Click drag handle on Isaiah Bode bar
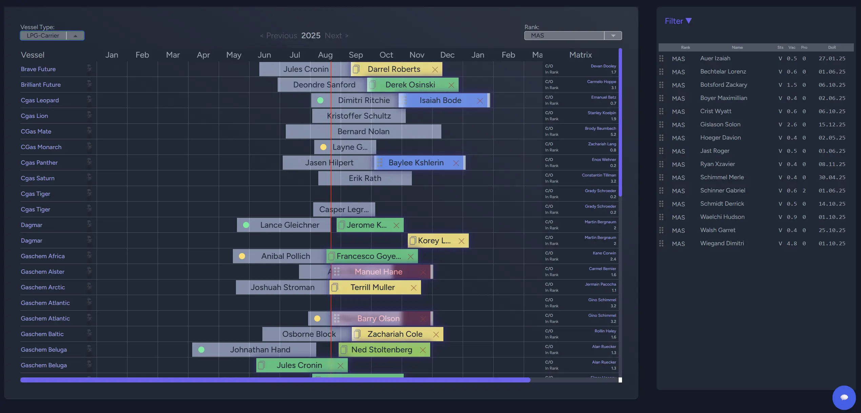Screen dimensions: 861x413 pos(403,101)
